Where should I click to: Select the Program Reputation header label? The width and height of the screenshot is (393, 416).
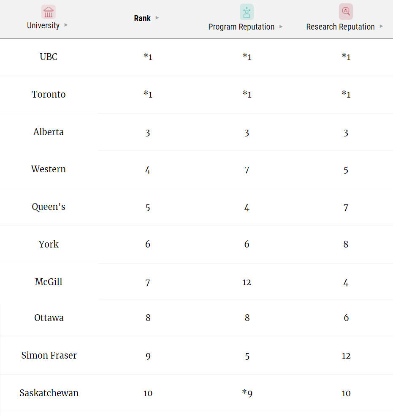[241, 27]
